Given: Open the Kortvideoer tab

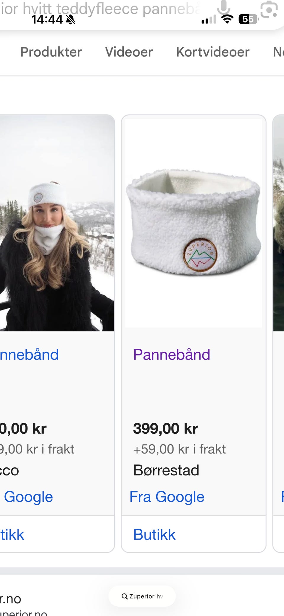Looking at the screenshot, I should pyautogui.click(x=213, y=52).
